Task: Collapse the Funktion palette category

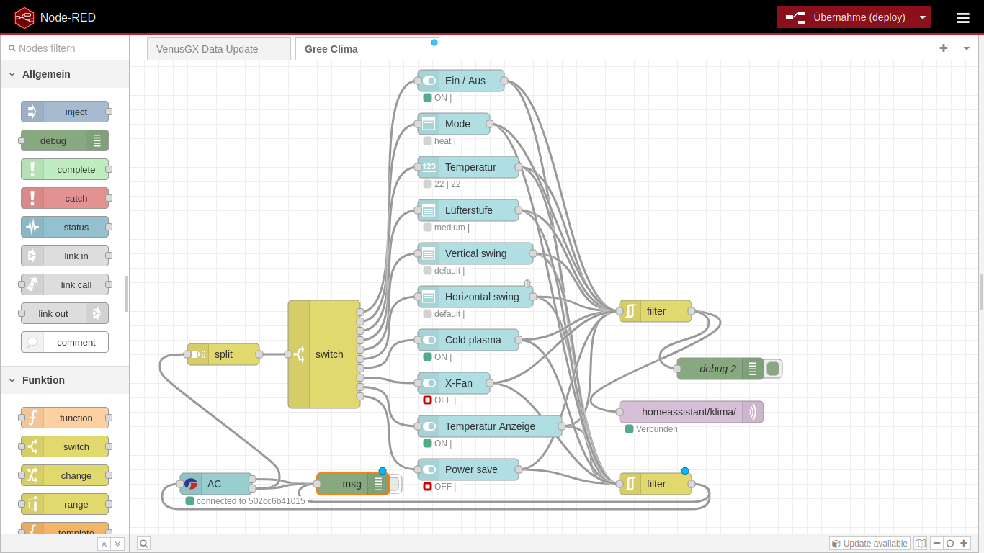Action: [x=12, y=380]
